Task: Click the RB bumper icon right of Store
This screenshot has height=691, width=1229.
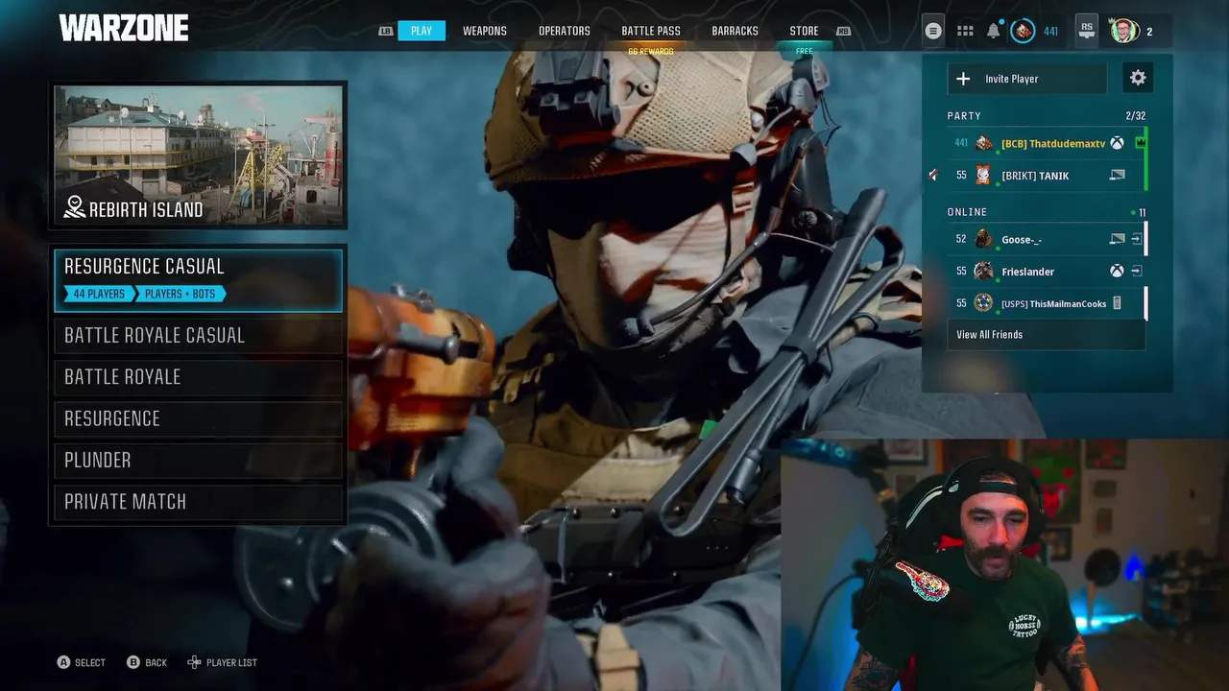Action: coord(843,31)
